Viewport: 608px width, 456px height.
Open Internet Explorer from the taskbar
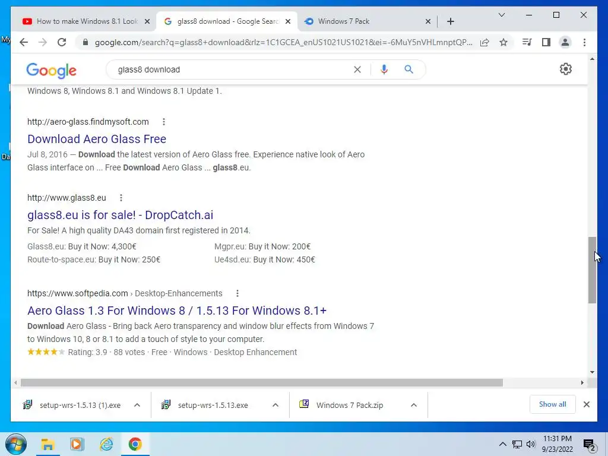point(106,444)
